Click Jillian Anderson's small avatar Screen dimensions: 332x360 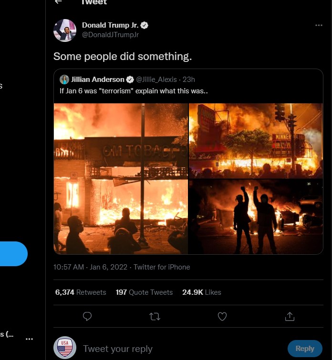point(64,79)
